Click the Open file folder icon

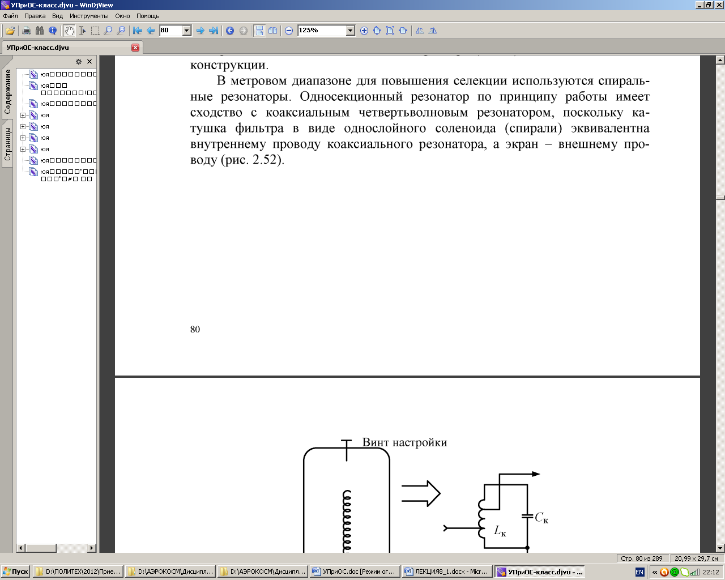point(10,31)
